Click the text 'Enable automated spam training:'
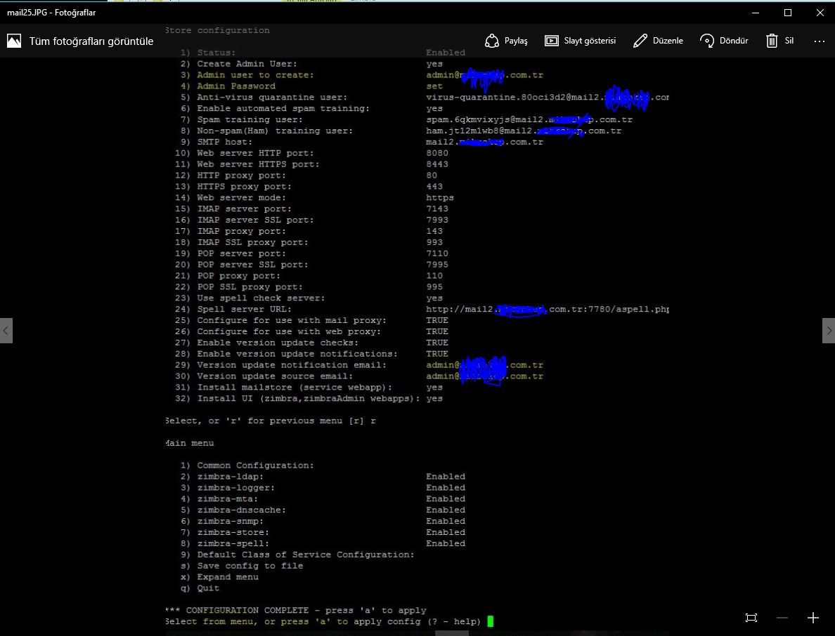835x636 pixels. (x=283, y=109)
